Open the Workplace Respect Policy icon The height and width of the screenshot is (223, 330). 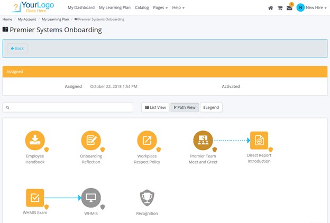tap(146, 140)
